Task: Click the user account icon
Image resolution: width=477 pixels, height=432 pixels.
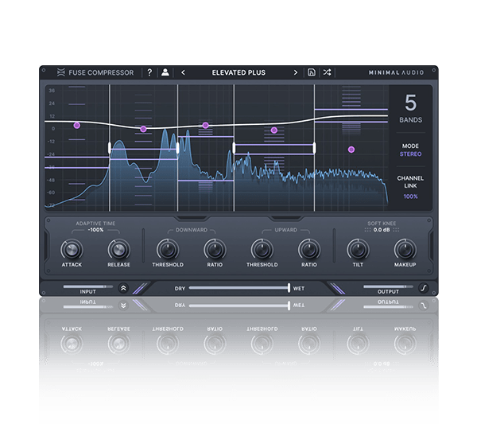Action: point(165,72)
